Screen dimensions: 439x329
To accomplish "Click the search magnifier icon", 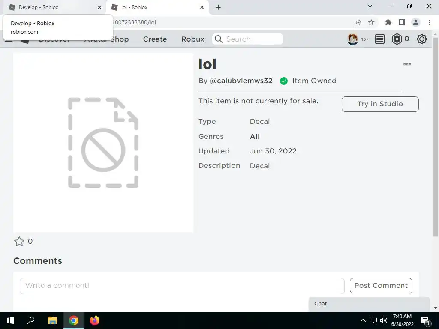I will click(219, 39).
